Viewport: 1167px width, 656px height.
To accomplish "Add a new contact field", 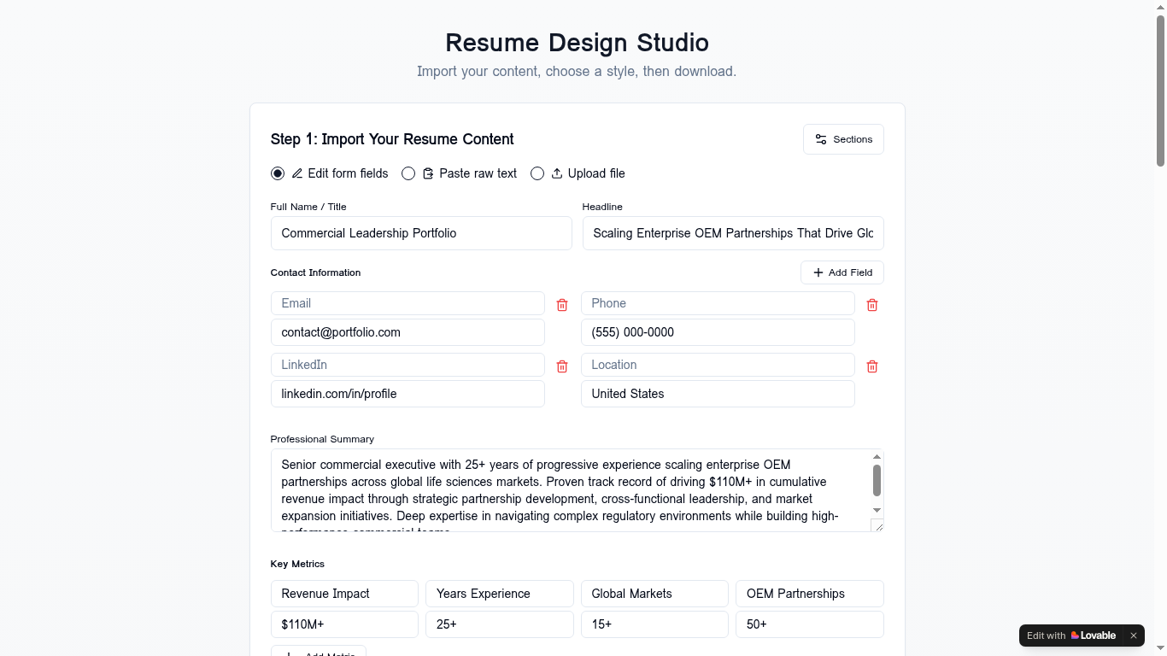I will (x=842, y=272).
